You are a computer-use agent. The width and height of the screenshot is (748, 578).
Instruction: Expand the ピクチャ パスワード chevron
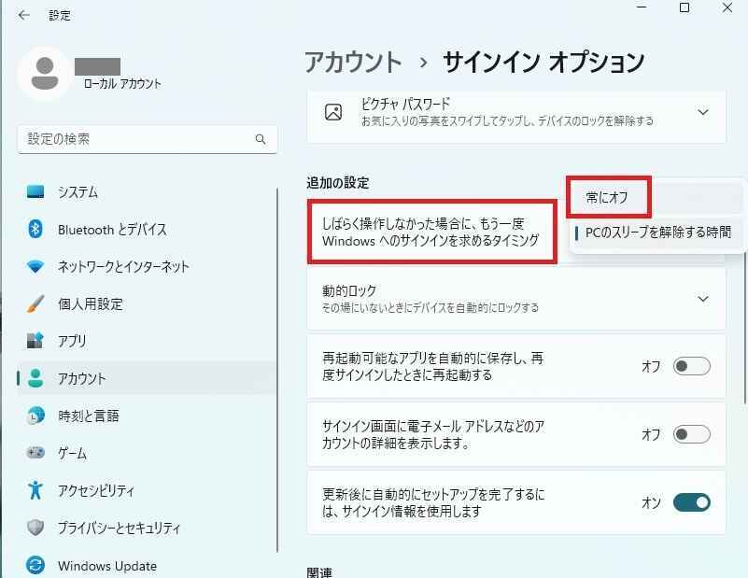702,113
